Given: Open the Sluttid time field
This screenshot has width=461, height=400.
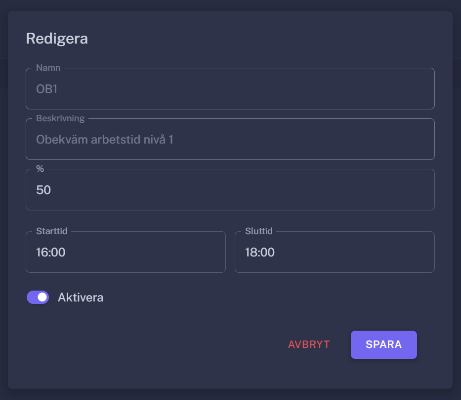Looking at the screenshot, I should [335, 252].
